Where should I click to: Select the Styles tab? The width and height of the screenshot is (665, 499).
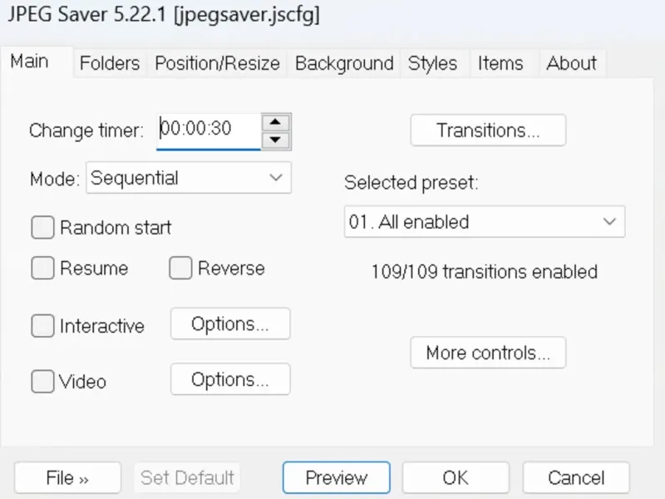(432, 63)
